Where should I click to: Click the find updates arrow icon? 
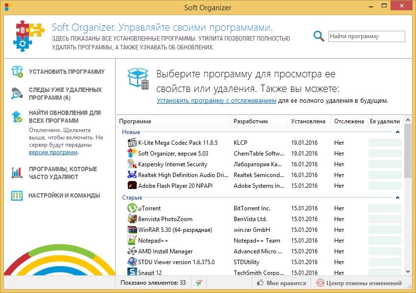coord(17,116)
